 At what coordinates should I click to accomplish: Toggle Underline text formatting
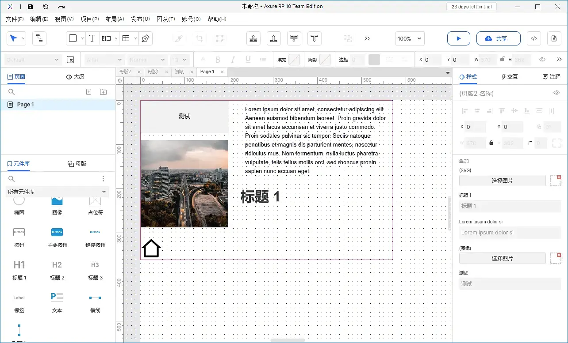248,60
